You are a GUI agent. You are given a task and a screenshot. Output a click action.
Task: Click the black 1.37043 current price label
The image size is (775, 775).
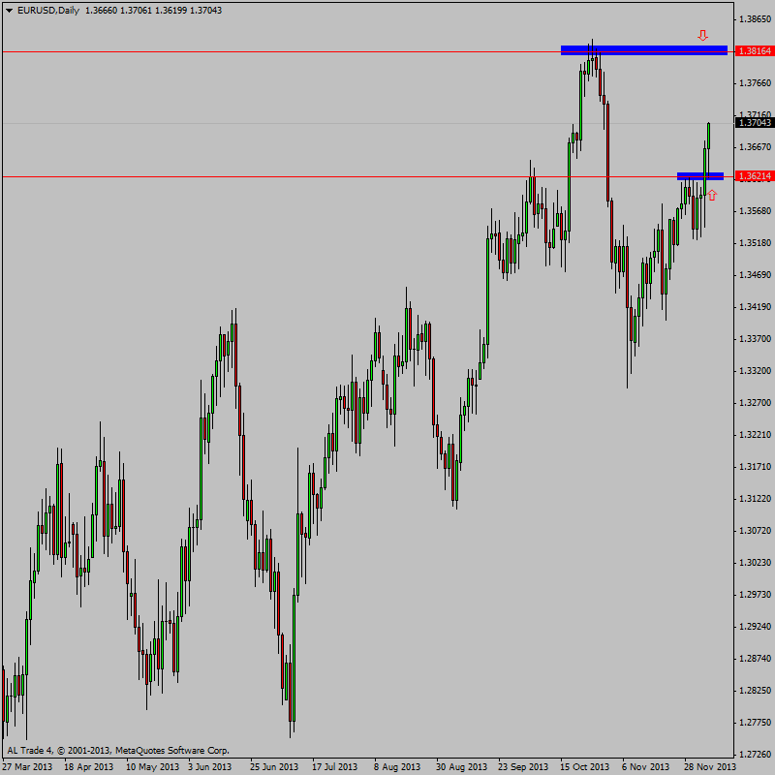[x=754, y=123]
